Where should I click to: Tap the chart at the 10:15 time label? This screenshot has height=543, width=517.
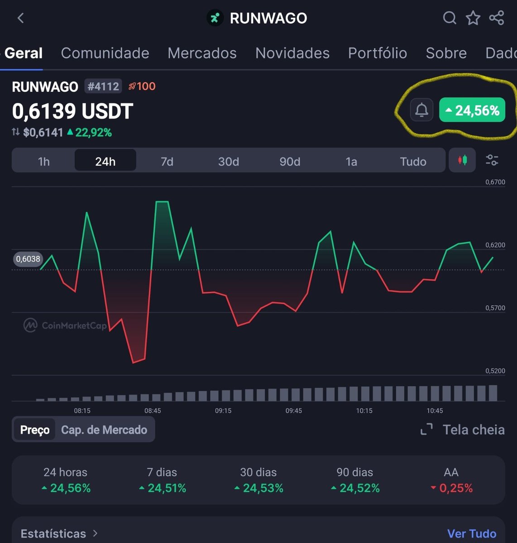(x=364, y=411)
